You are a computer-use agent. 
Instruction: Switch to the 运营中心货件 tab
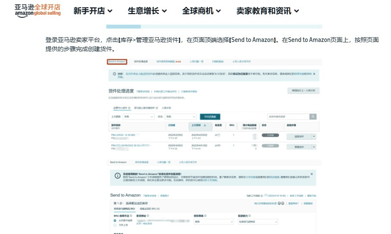[x=120, y=108]
